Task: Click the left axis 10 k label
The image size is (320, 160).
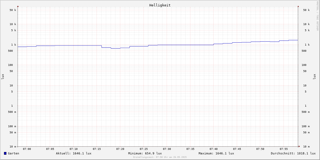Action: tap(13, 24)
